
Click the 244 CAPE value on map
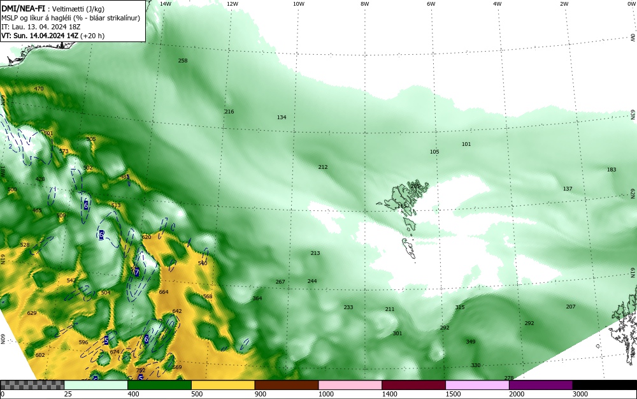312,280
